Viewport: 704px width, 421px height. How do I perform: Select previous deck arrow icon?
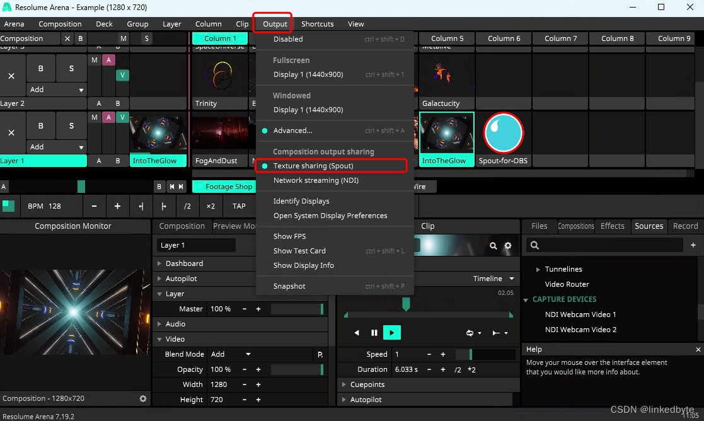tap(171, 187)
